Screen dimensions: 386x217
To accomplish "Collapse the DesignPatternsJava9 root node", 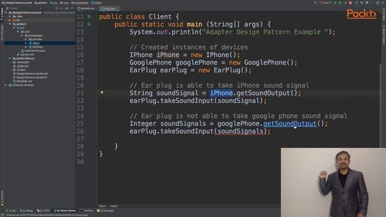I will click(x=6, y=13).
